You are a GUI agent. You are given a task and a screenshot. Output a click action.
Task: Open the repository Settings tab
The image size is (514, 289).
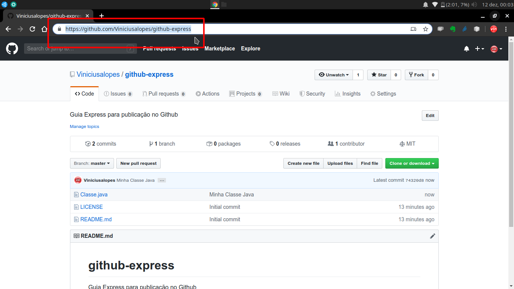click(383, 94)
